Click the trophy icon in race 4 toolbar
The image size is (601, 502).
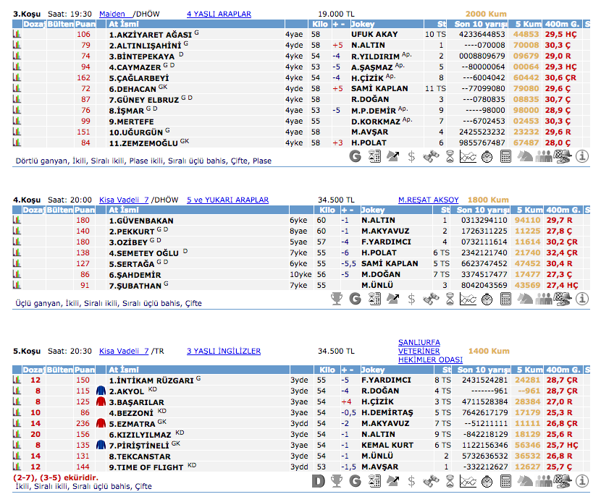(336, 298)
